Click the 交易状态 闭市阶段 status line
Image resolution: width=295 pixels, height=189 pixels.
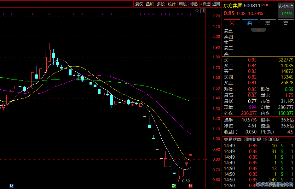pos(252,139)
